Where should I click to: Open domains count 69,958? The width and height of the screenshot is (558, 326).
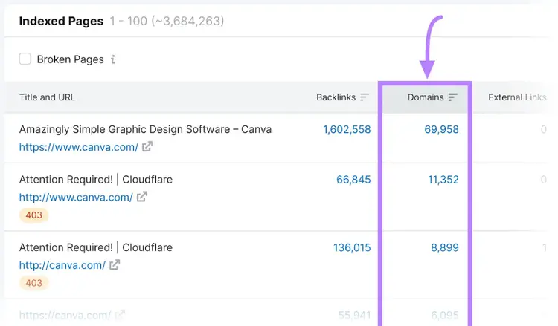pos(441,130)
